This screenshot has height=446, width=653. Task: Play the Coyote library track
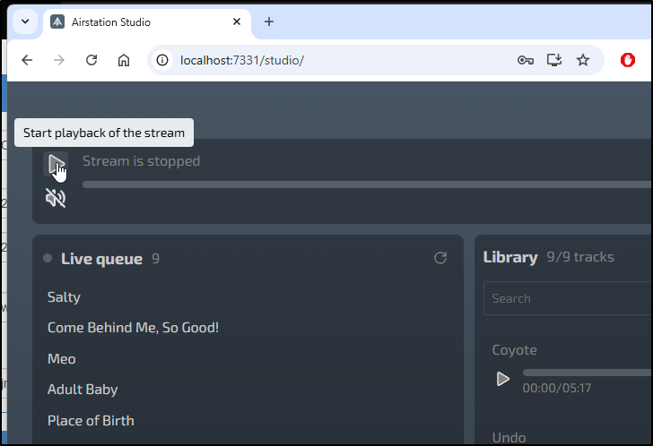tap(502, 379)
